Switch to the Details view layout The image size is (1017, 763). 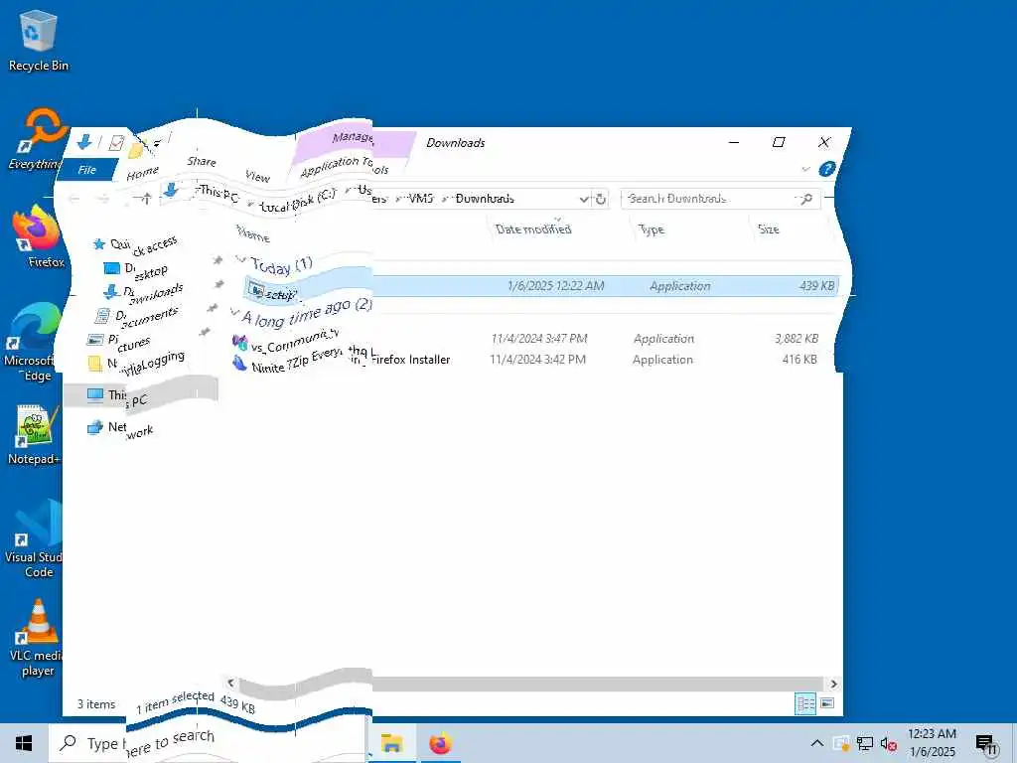point(805,703)
